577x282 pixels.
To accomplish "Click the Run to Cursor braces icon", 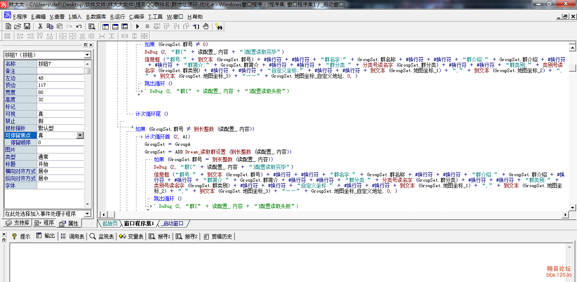I will 196,26.
